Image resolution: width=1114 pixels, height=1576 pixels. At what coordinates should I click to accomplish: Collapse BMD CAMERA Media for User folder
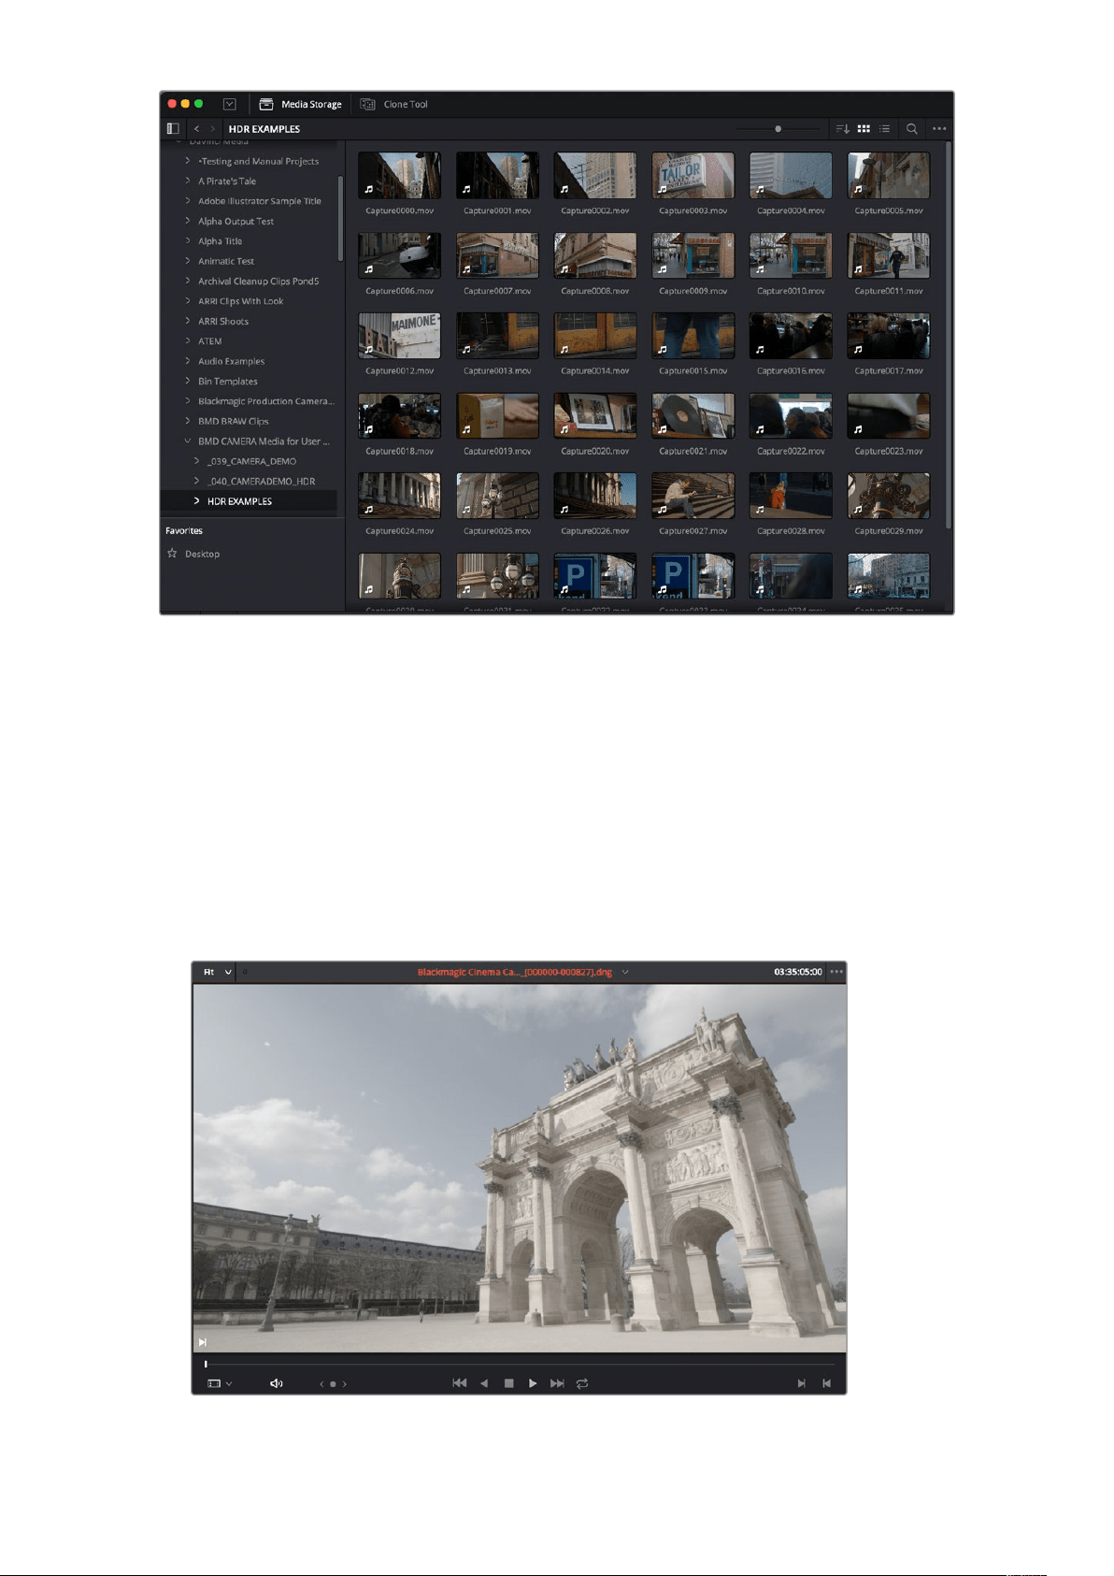[x=188, y=441]
